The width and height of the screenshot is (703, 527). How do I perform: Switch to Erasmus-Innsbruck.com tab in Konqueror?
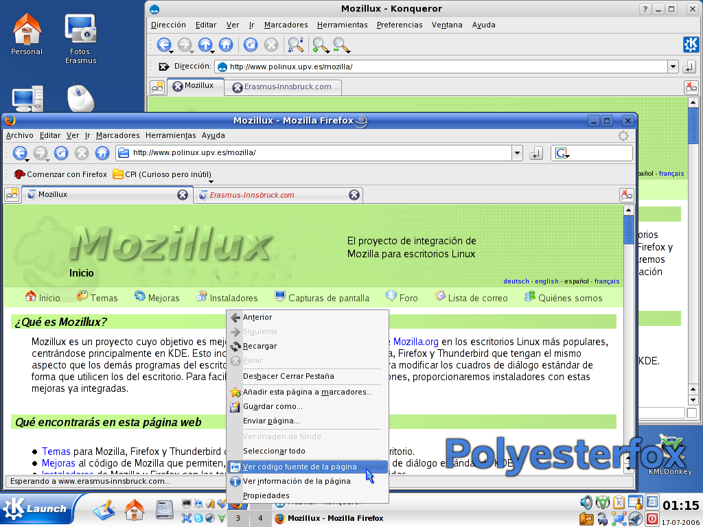click(283, 87)
